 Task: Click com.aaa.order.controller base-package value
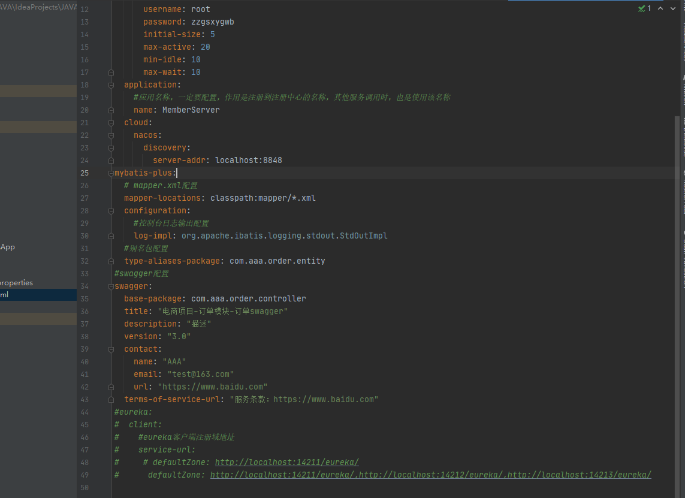(249, 299)
